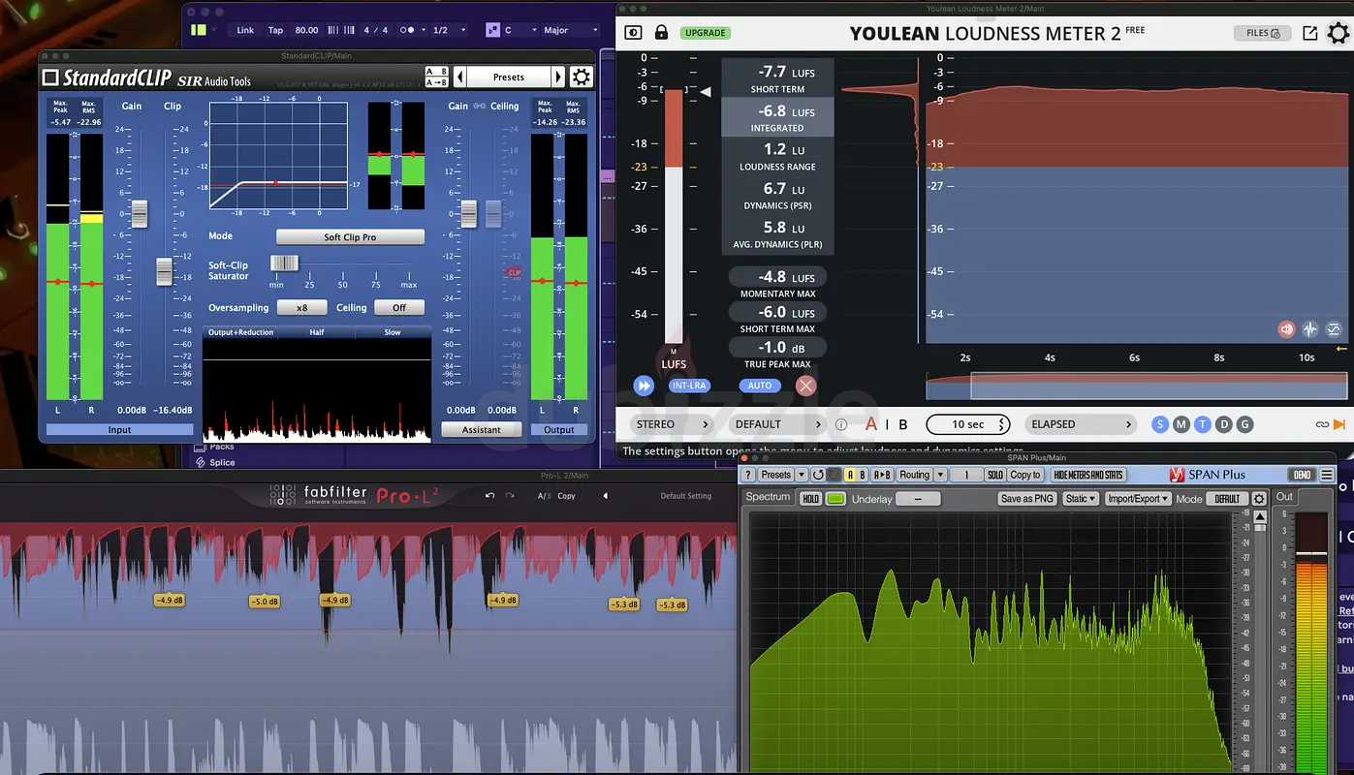The height and width of the screenshot is (775, 1354).
Task: Click the blue fast-forward play icon in Youlean
Action: point(644,386)
